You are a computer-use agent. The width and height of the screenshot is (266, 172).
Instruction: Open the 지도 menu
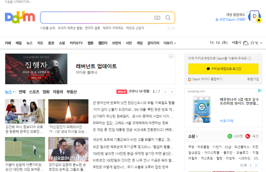(x=40, y=43)
